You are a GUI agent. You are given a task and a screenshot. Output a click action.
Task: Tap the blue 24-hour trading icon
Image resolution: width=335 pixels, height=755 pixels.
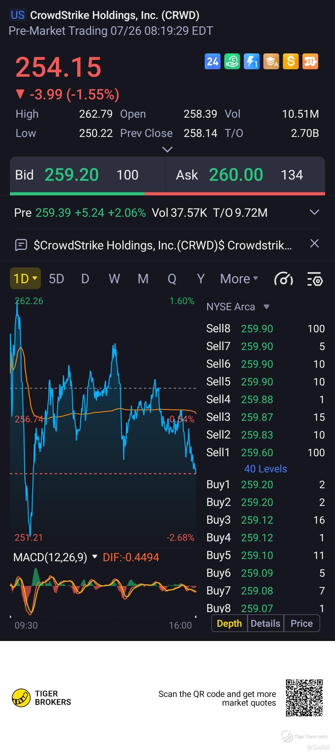212,61
